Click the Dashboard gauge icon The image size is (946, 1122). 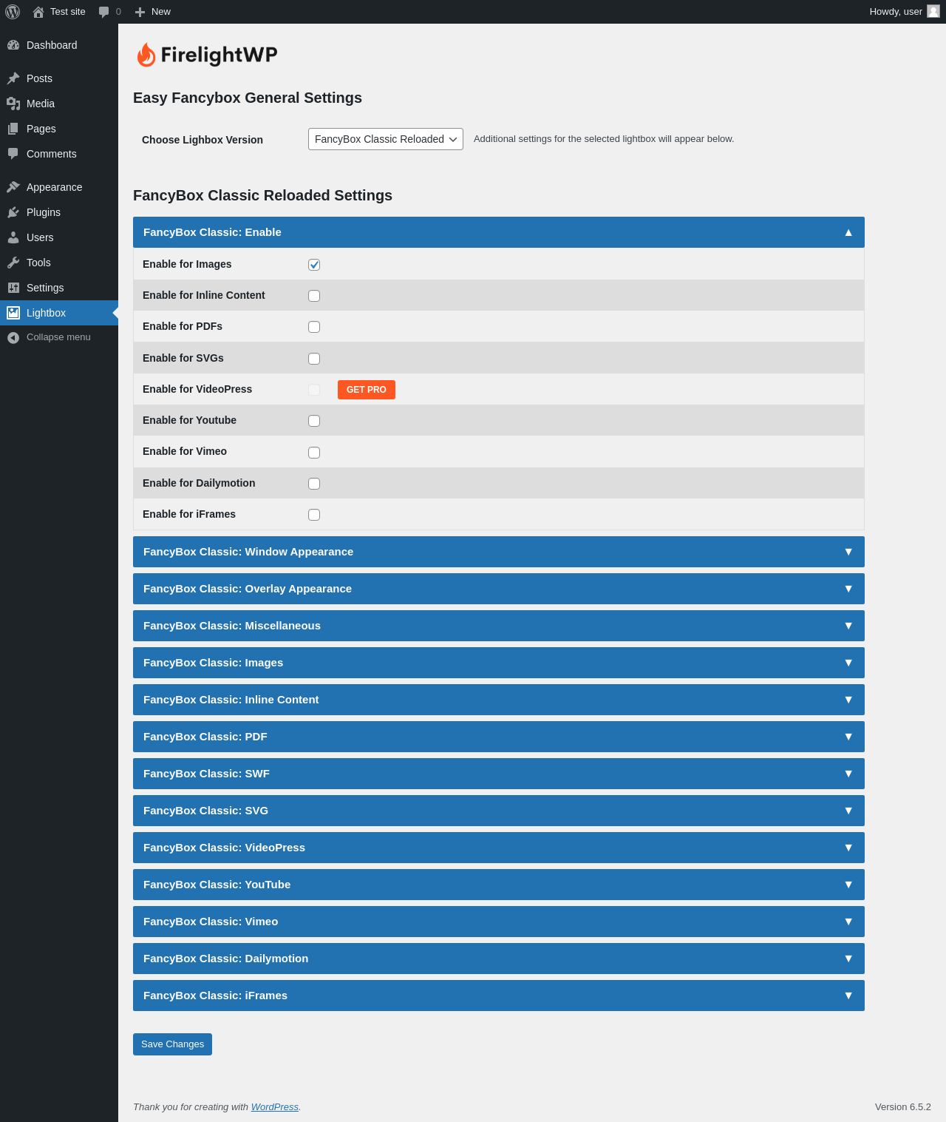point(13,45)
